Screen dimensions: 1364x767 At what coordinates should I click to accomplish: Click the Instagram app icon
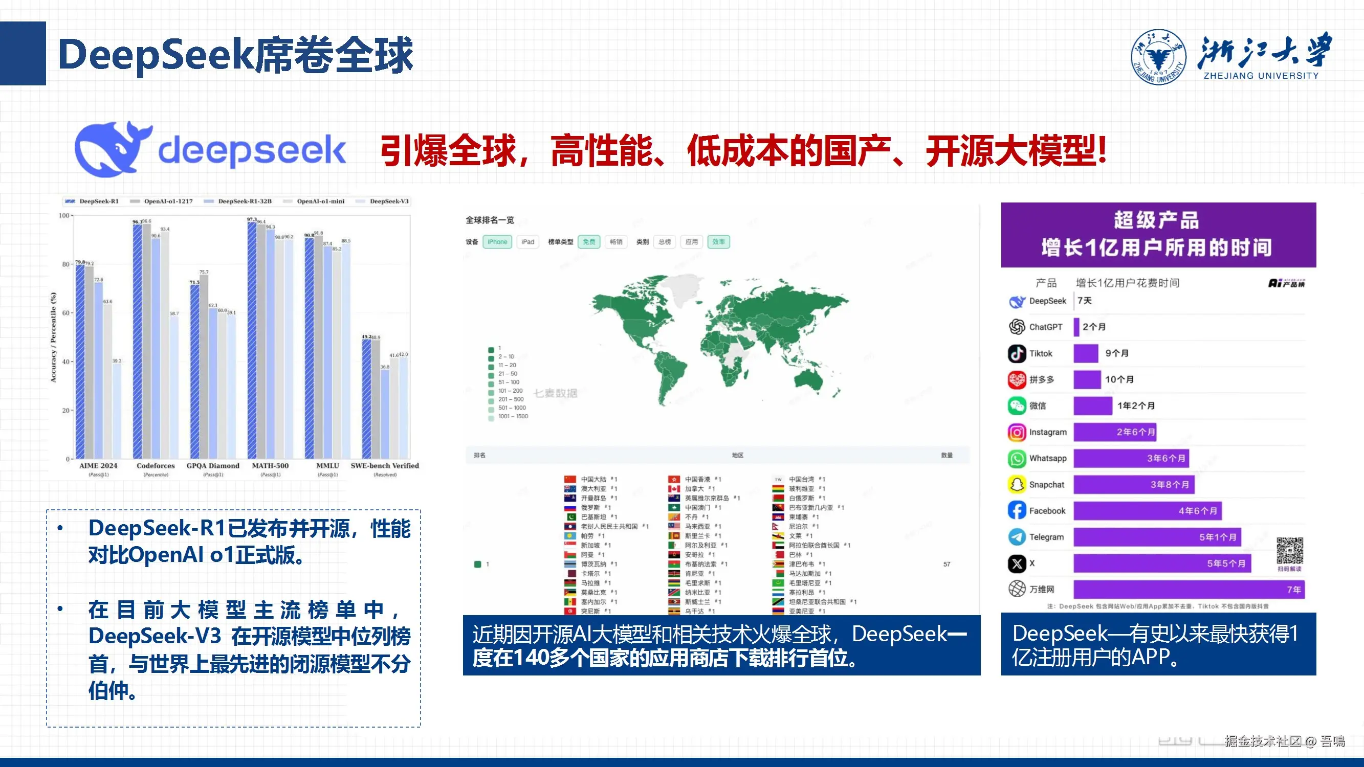coord(1017,432)
